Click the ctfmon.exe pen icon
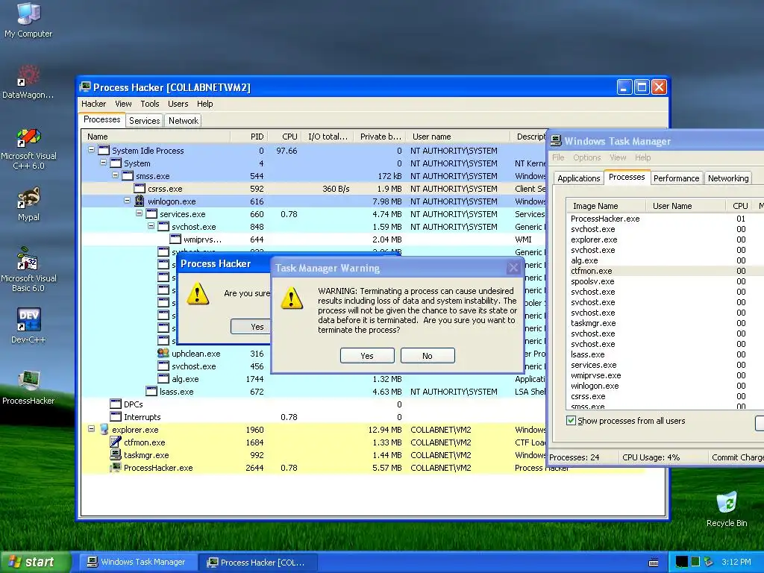The image size is (764, 573). click(x=116, y=442)
